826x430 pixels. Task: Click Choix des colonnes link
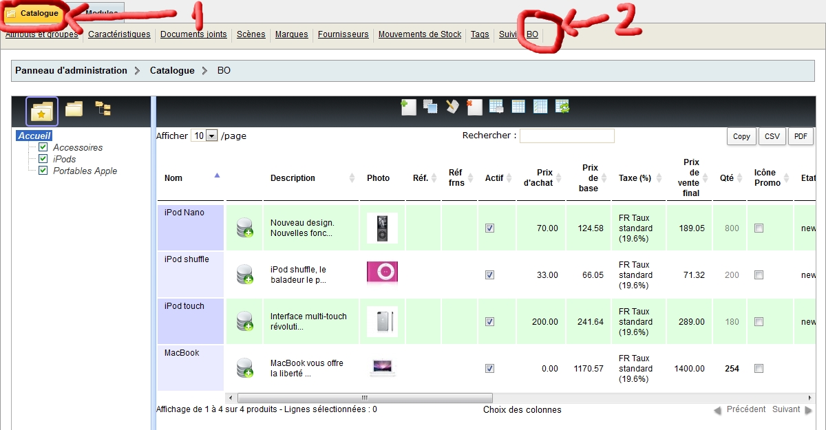click(x=522, y=410)
